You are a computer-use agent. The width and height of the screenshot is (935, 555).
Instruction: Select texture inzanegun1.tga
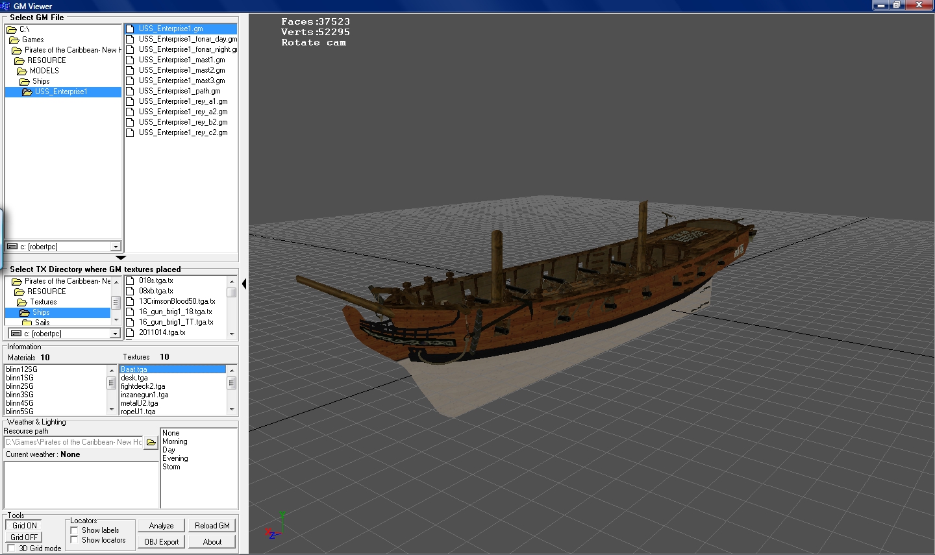click(x=145, y=395)
